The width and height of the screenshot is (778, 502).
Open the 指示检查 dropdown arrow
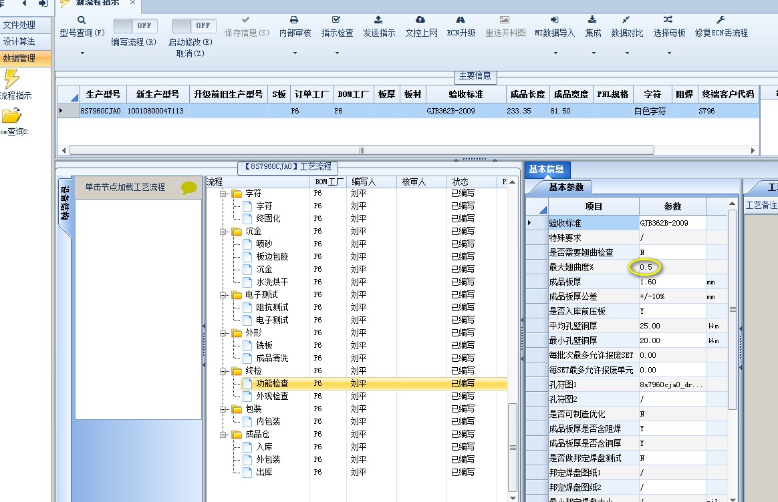pos(337,53)
